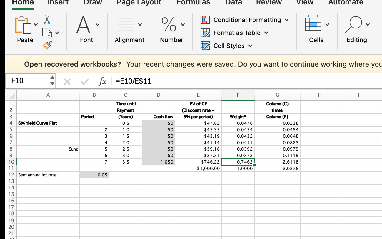The width and height of the screenshot is (382, 239).
Task: Click the Copy icon
Action: (x=47, y=32)
